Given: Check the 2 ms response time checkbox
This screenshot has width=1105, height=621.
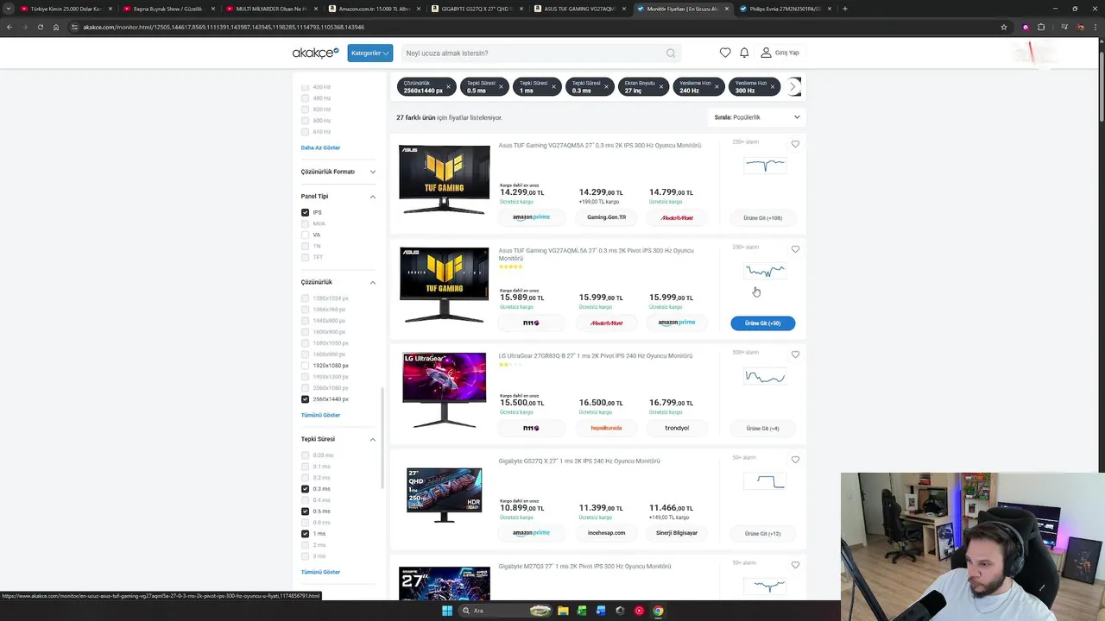Looking at the screenshot, I should [305, 545].
